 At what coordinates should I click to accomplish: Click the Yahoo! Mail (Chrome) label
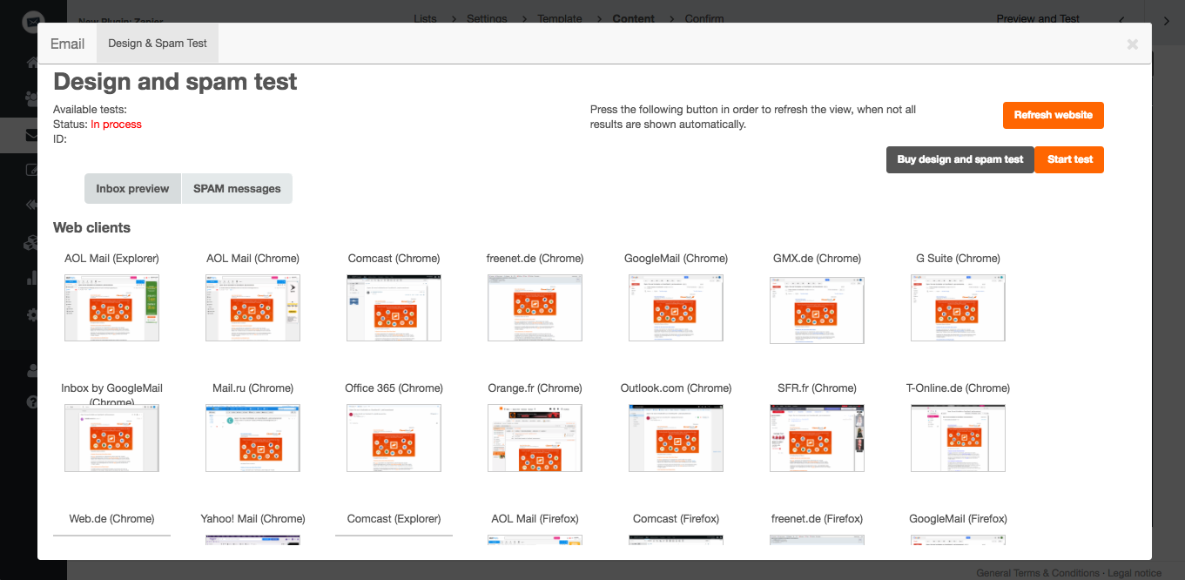tap(252, 518)
